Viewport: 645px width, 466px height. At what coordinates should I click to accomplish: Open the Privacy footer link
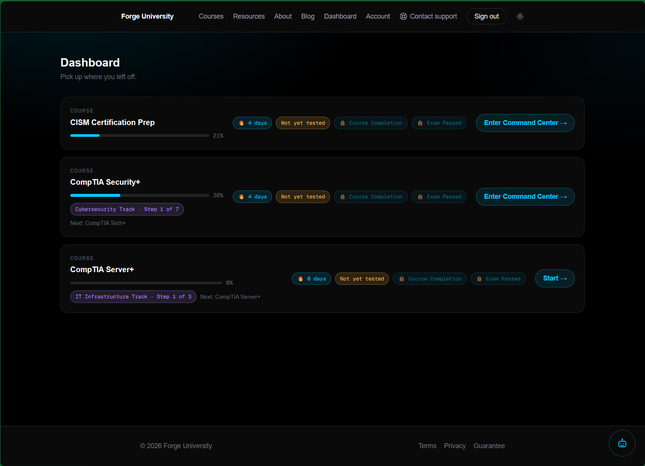[455, 446]
